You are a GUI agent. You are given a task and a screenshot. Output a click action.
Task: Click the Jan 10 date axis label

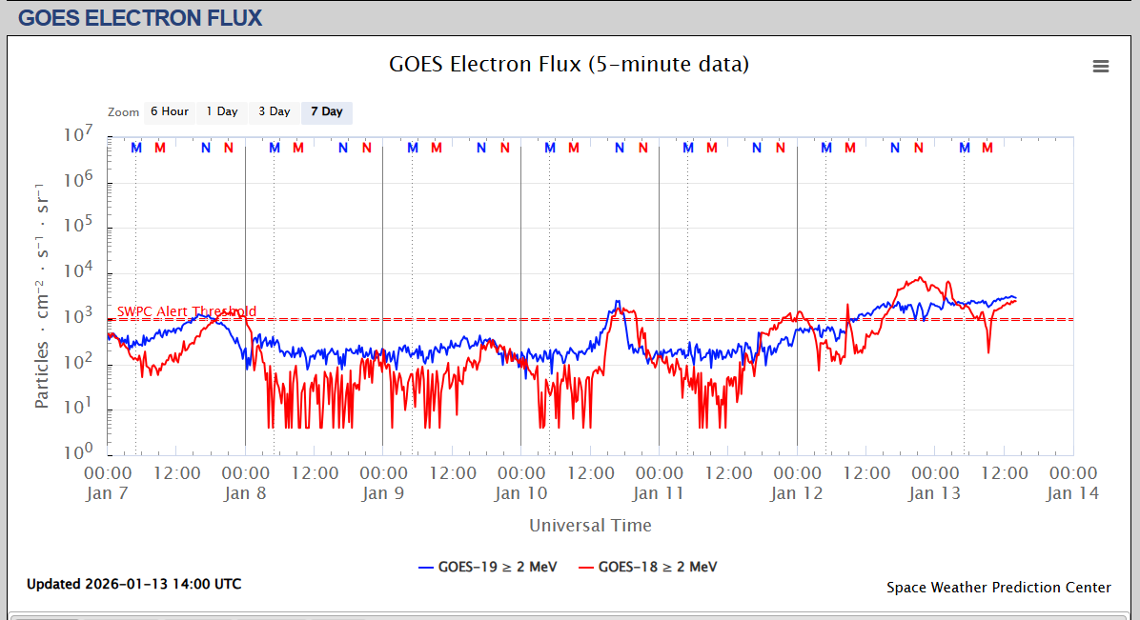pos(520,492)
